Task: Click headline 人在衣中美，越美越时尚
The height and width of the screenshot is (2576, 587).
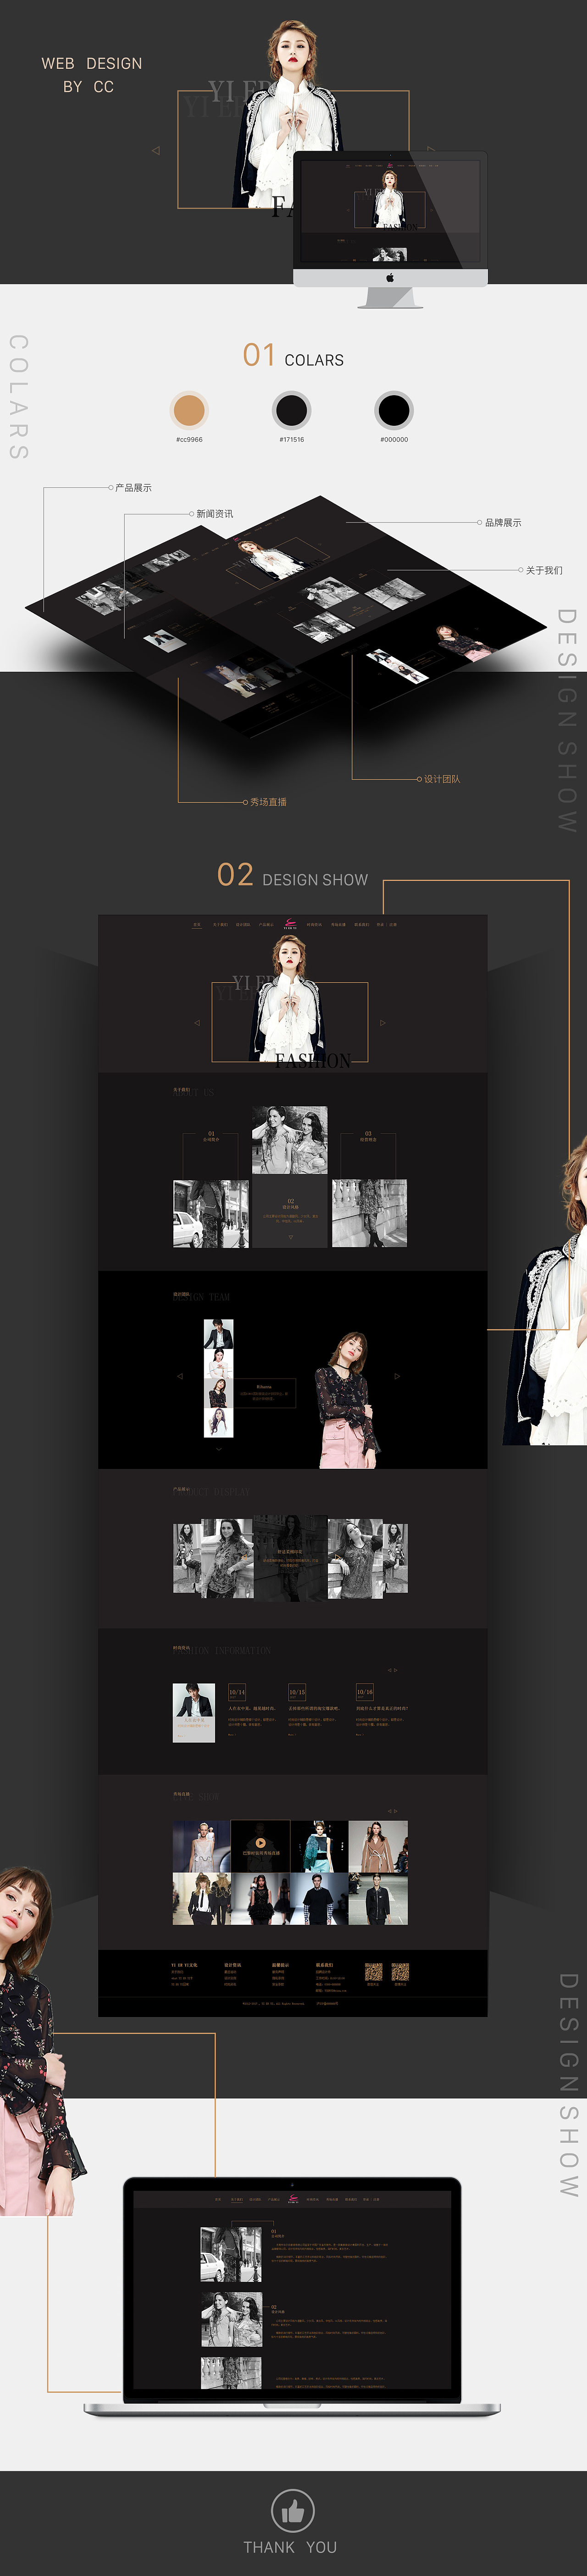Action: (252, 1709)
